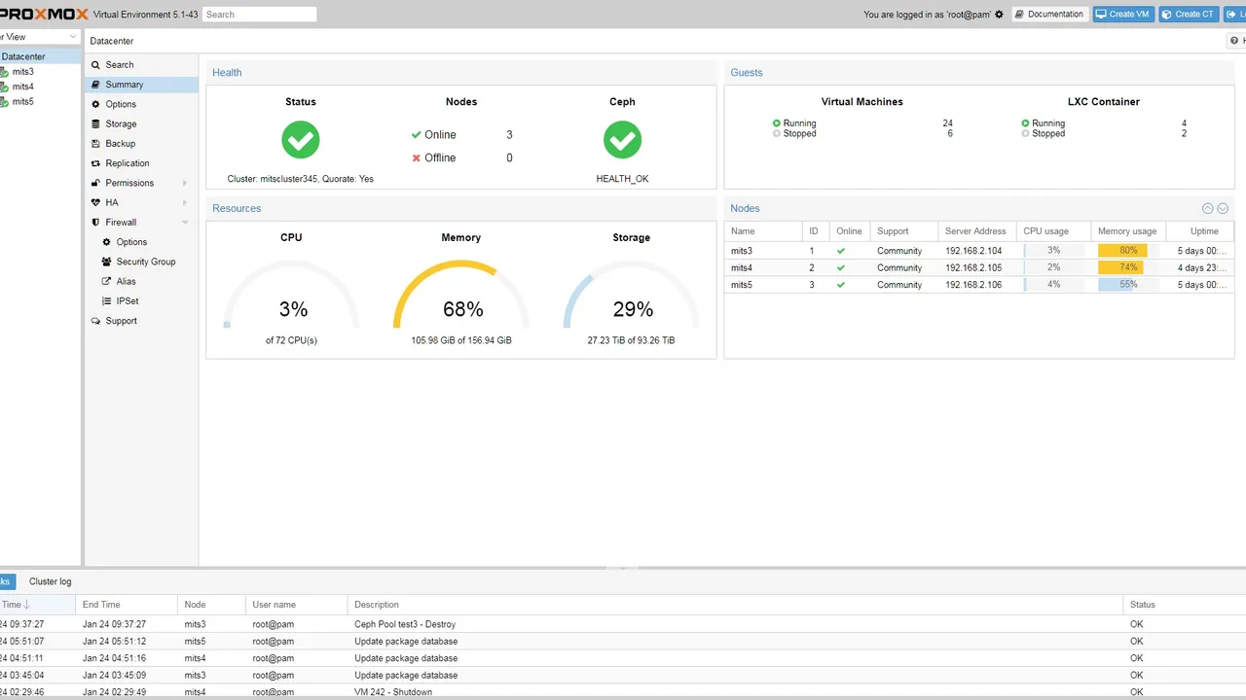Click mits5 memory usage 55% bar

click(x=1128, y=285)
